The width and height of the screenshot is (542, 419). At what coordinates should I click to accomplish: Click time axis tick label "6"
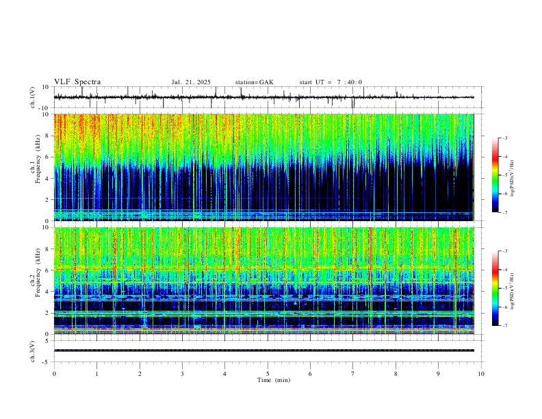click(x=311, y=374)
